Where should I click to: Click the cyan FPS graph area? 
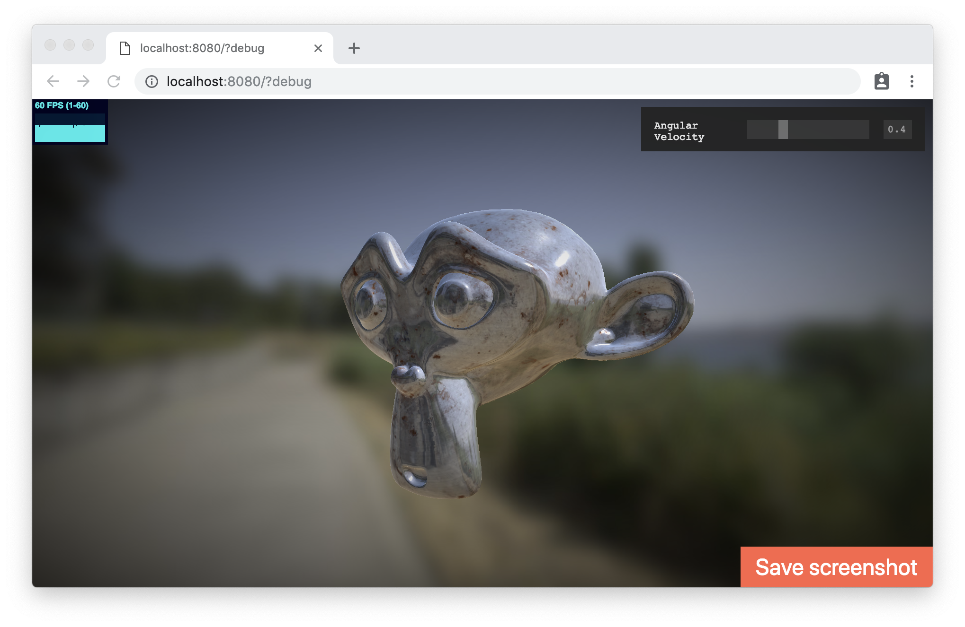tap(70, 133)
